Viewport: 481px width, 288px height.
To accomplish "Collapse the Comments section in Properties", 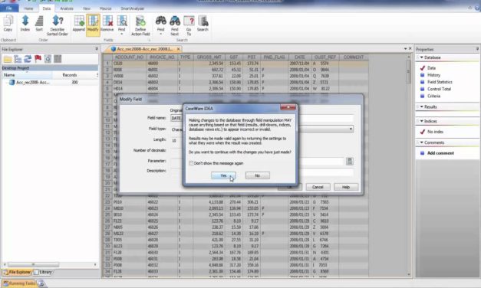I will [422, 142].
